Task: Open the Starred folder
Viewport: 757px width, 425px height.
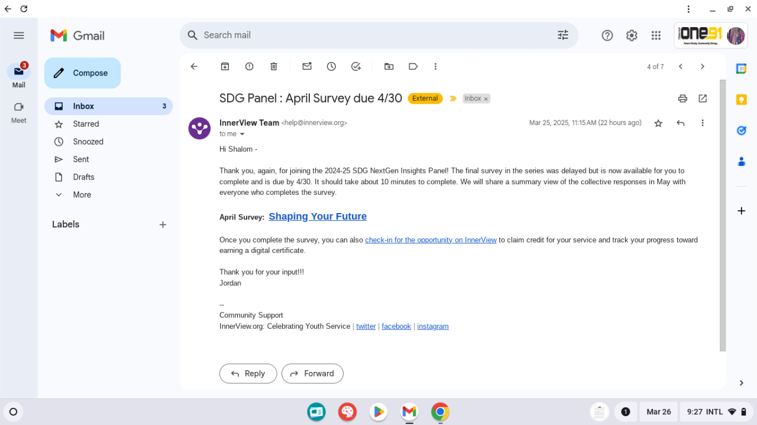Action: click(x=86, y=124)
